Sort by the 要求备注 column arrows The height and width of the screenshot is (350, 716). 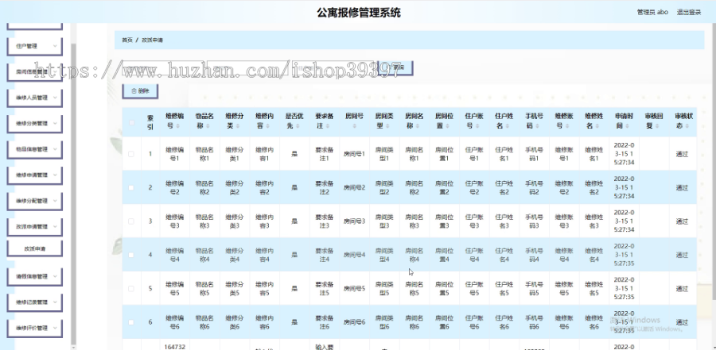coord(328,126)
